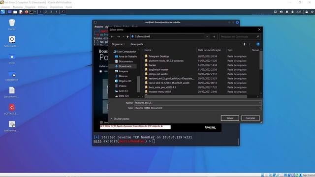The image size is (315, 177).
Task: Click Nova pasta button
Action: click(137, 44)
